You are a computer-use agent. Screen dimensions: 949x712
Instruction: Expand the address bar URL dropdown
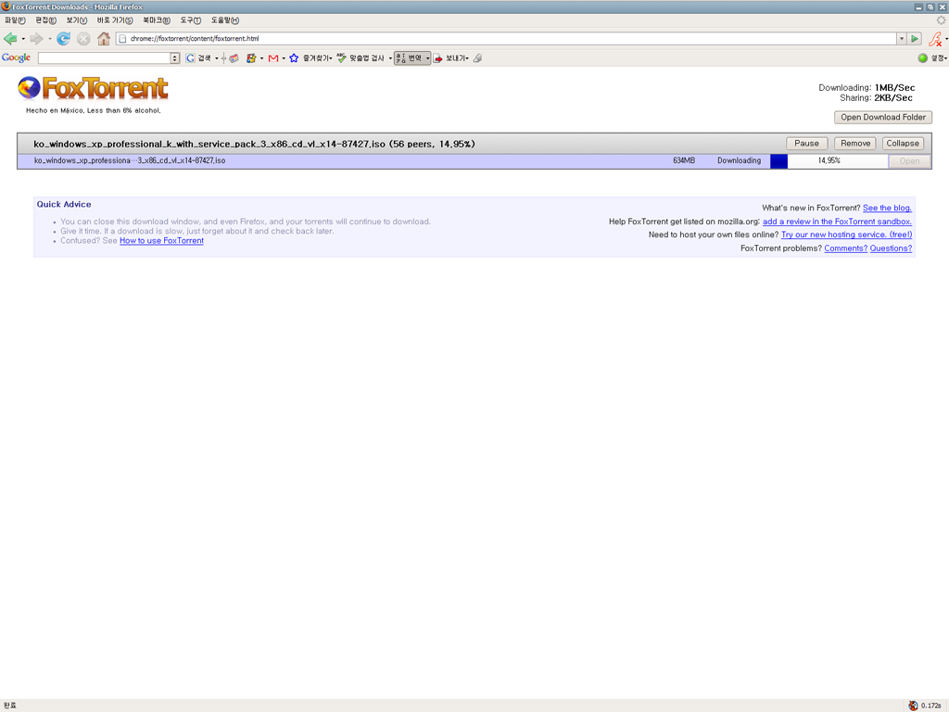pos(901,39)
